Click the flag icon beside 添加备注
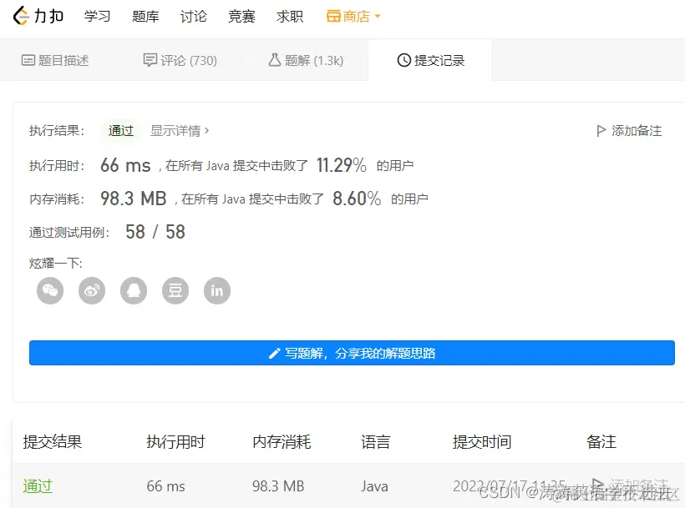The image size is (685, 508). 601,130
